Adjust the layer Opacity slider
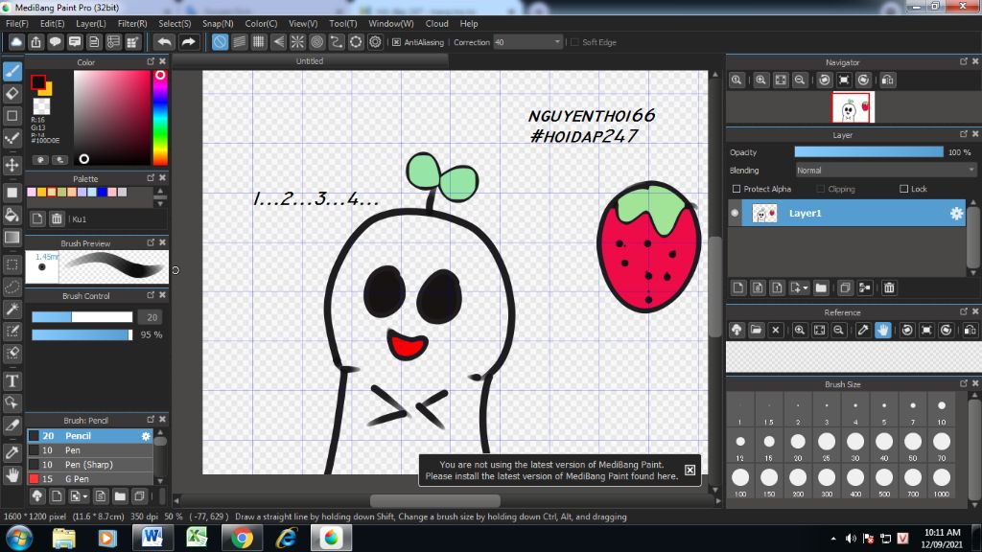Screen dimensions: 982x552 pos(869,152)
